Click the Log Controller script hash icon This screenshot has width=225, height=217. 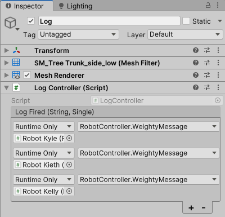[x=16, y=87]
